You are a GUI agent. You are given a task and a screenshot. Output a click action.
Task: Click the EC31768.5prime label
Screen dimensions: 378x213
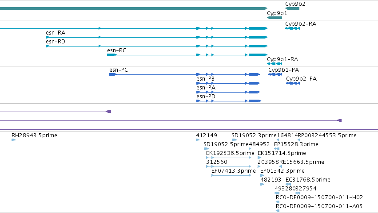click(x=308, y=180)
